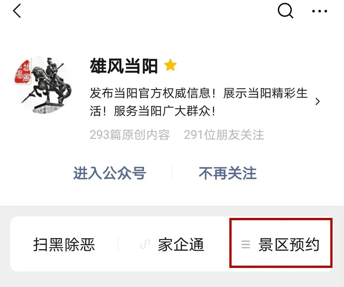Open the 扫黑除恶 menu item
The image size is (344, 287).
pos(64,244)
